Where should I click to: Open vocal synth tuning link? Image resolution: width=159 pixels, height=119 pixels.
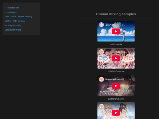[13, 25]
